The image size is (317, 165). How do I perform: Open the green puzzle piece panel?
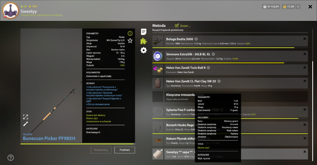[x=144, y=41]
